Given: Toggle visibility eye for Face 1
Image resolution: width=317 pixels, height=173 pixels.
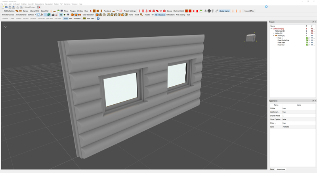Looking at the screenshot, I should point(312,38).
